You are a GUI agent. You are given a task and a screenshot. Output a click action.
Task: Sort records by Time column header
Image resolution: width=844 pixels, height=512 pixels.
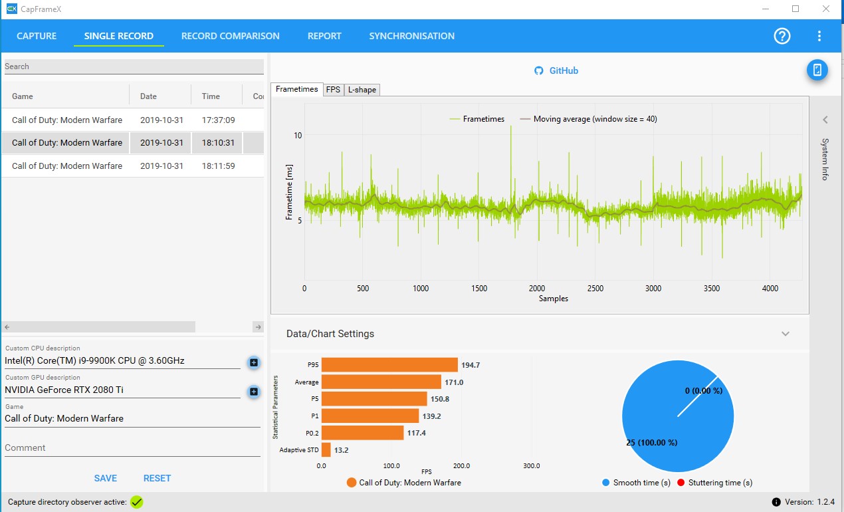tap(217, 96)
